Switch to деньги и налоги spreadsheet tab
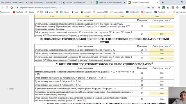This screenshot has height=104, width=186. (x=110, y=2)
